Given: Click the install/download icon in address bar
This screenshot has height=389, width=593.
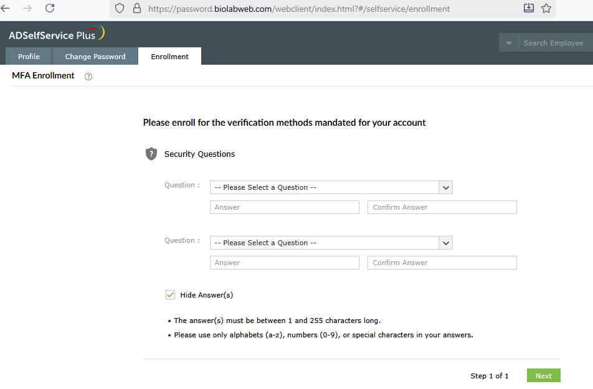Looking at the screenshot, I should coord(528,8).
